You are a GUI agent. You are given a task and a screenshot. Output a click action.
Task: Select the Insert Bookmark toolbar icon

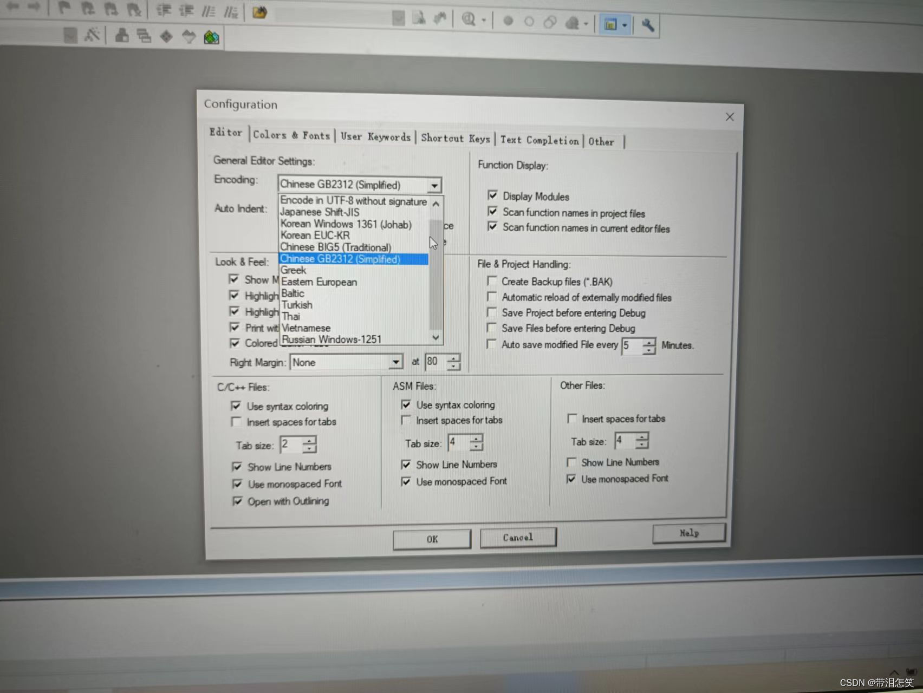[x=65, y=8]
